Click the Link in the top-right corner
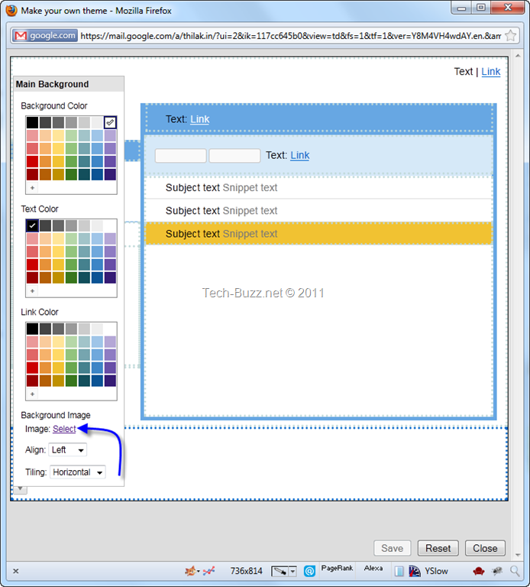 [490, 72]
